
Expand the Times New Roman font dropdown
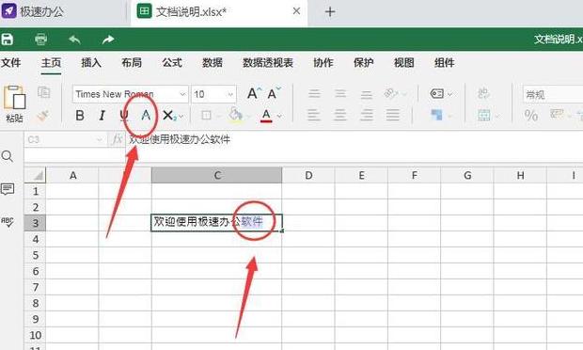[182, 94]
